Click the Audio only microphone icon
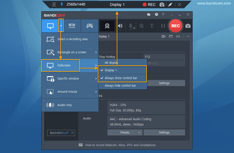The height and width of the screenshot is (153, 234). (50, 105)
